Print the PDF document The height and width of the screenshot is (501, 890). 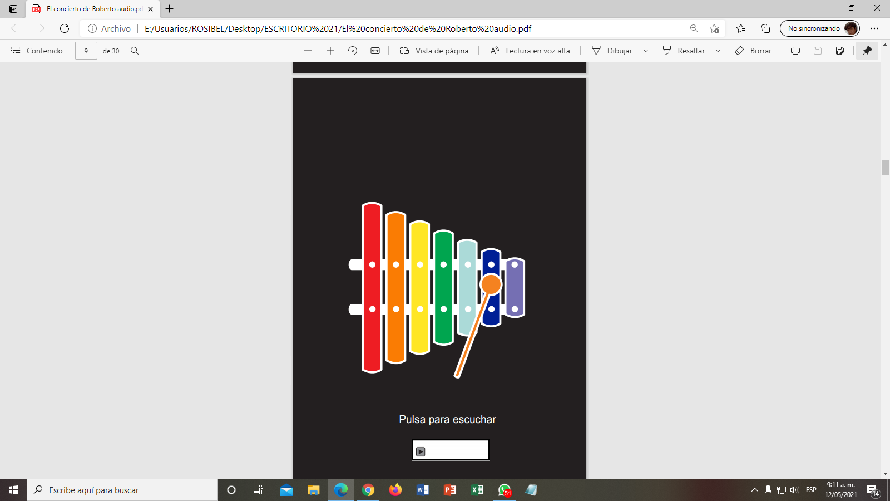tap(795, 51)
